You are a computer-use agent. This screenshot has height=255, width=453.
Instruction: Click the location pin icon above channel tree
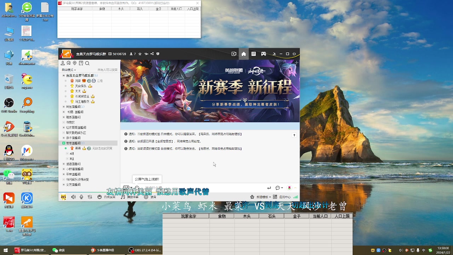[x=75, y=63]
